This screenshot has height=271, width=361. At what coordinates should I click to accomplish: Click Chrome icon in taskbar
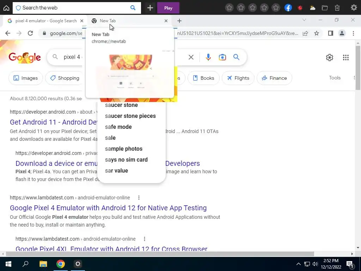(61, 264)
